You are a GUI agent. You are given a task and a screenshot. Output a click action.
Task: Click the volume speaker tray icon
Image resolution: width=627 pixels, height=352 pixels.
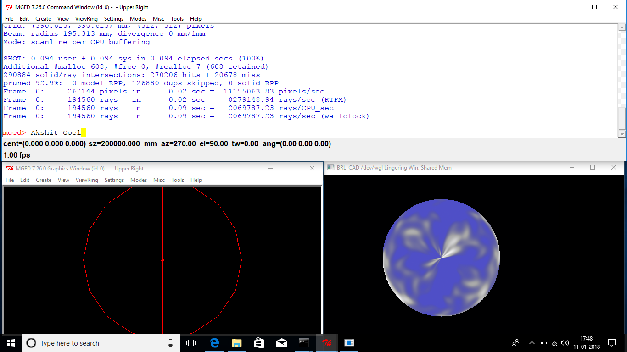coord(565,343)
